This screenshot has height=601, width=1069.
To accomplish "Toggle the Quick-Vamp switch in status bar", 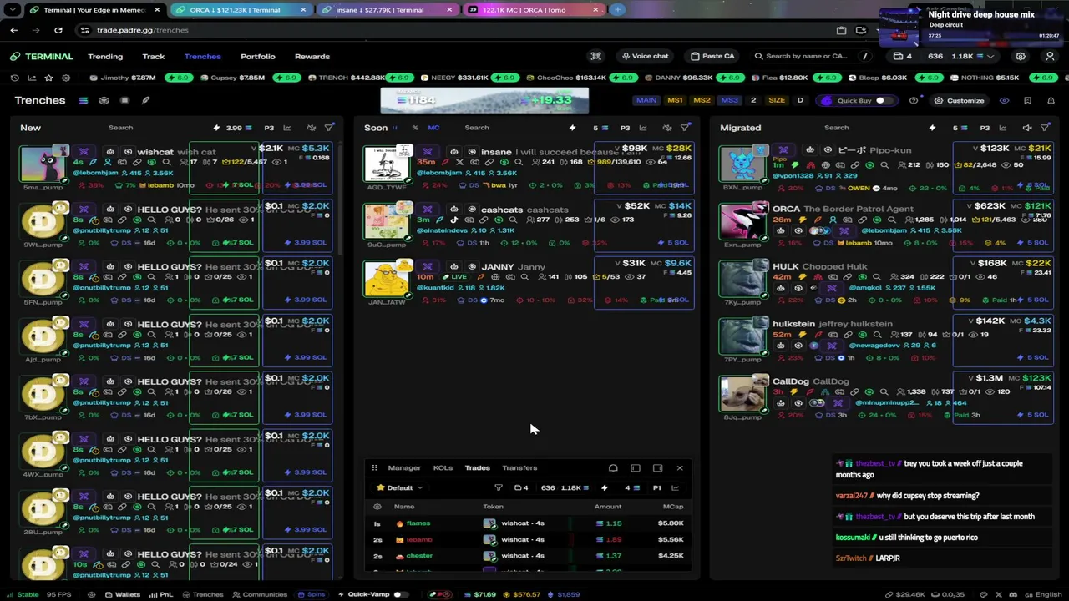I will (400, 595).
